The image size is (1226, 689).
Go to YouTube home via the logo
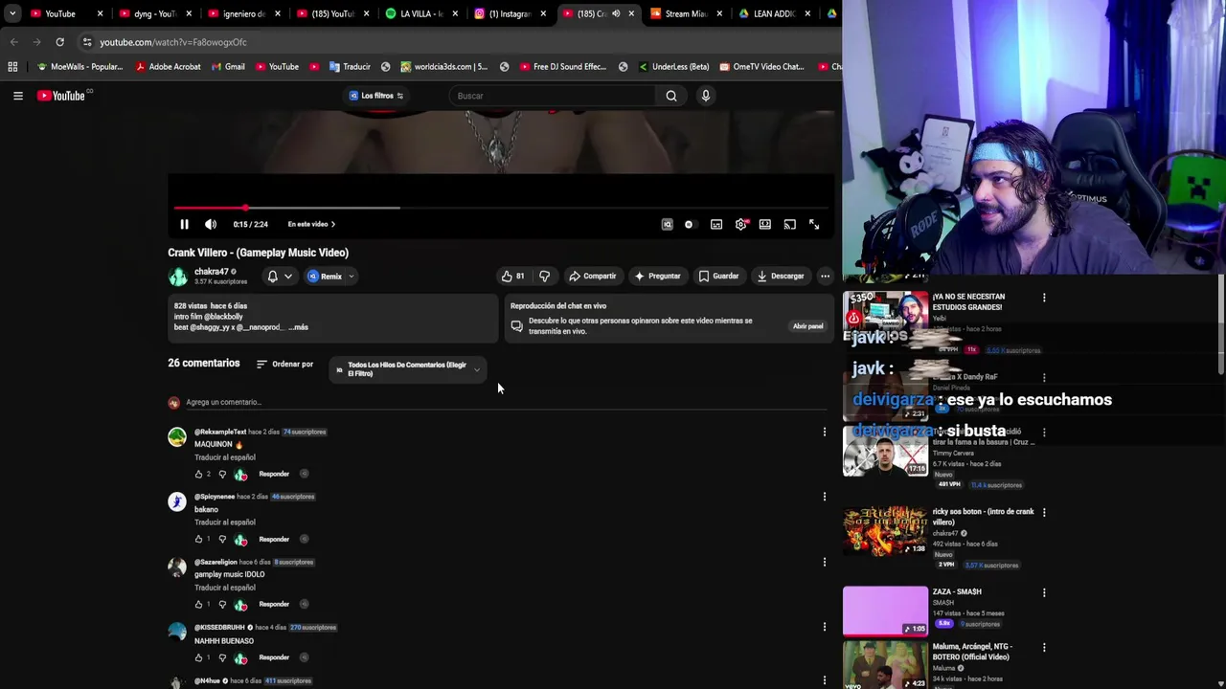[x=61, y=96]
